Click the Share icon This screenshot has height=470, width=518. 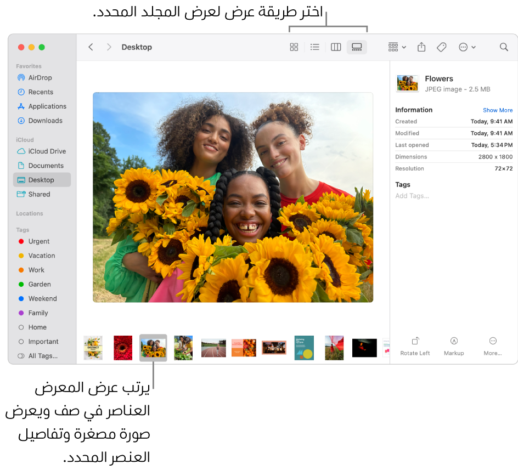click(x=421, y=47)
